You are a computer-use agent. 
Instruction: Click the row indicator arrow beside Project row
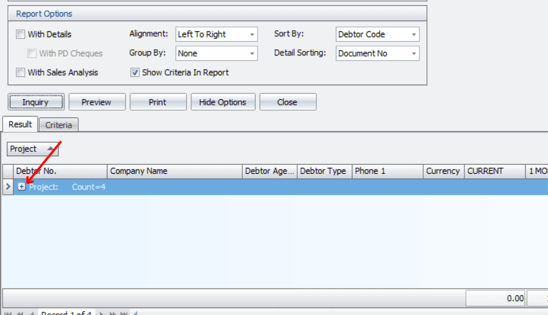[8, 187]
